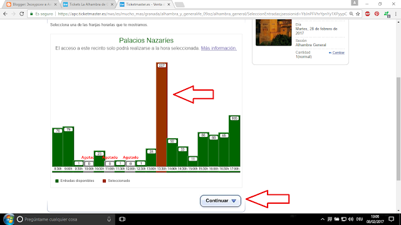Open a new browser tab
401x225 pixels.
(180, 4)
